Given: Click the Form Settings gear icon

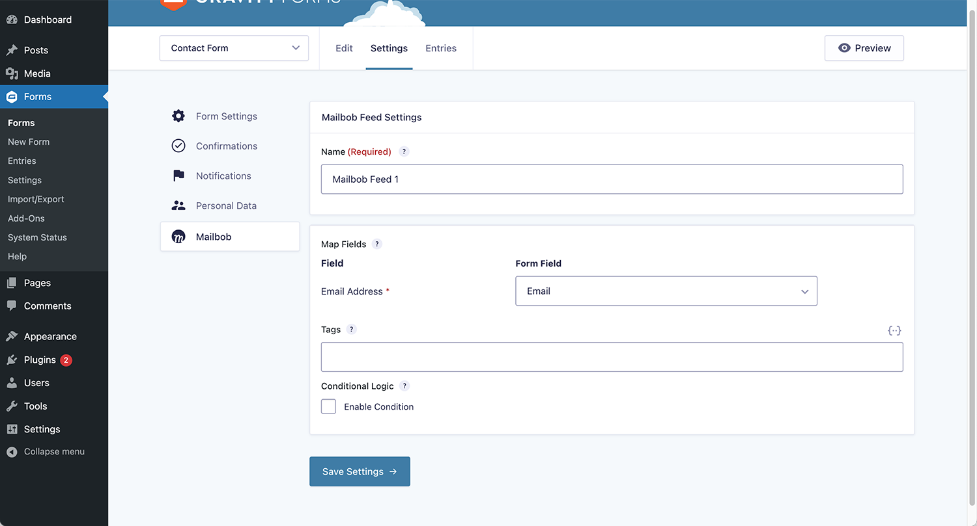Looking at the screenshot, I should coord(178,116).
